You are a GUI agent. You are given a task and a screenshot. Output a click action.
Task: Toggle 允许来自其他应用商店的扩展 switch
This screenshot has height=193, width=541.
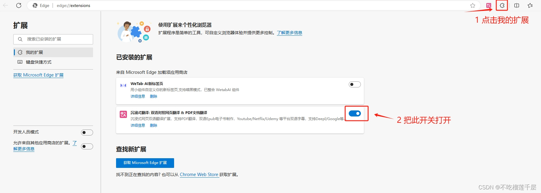pos(87,146)
